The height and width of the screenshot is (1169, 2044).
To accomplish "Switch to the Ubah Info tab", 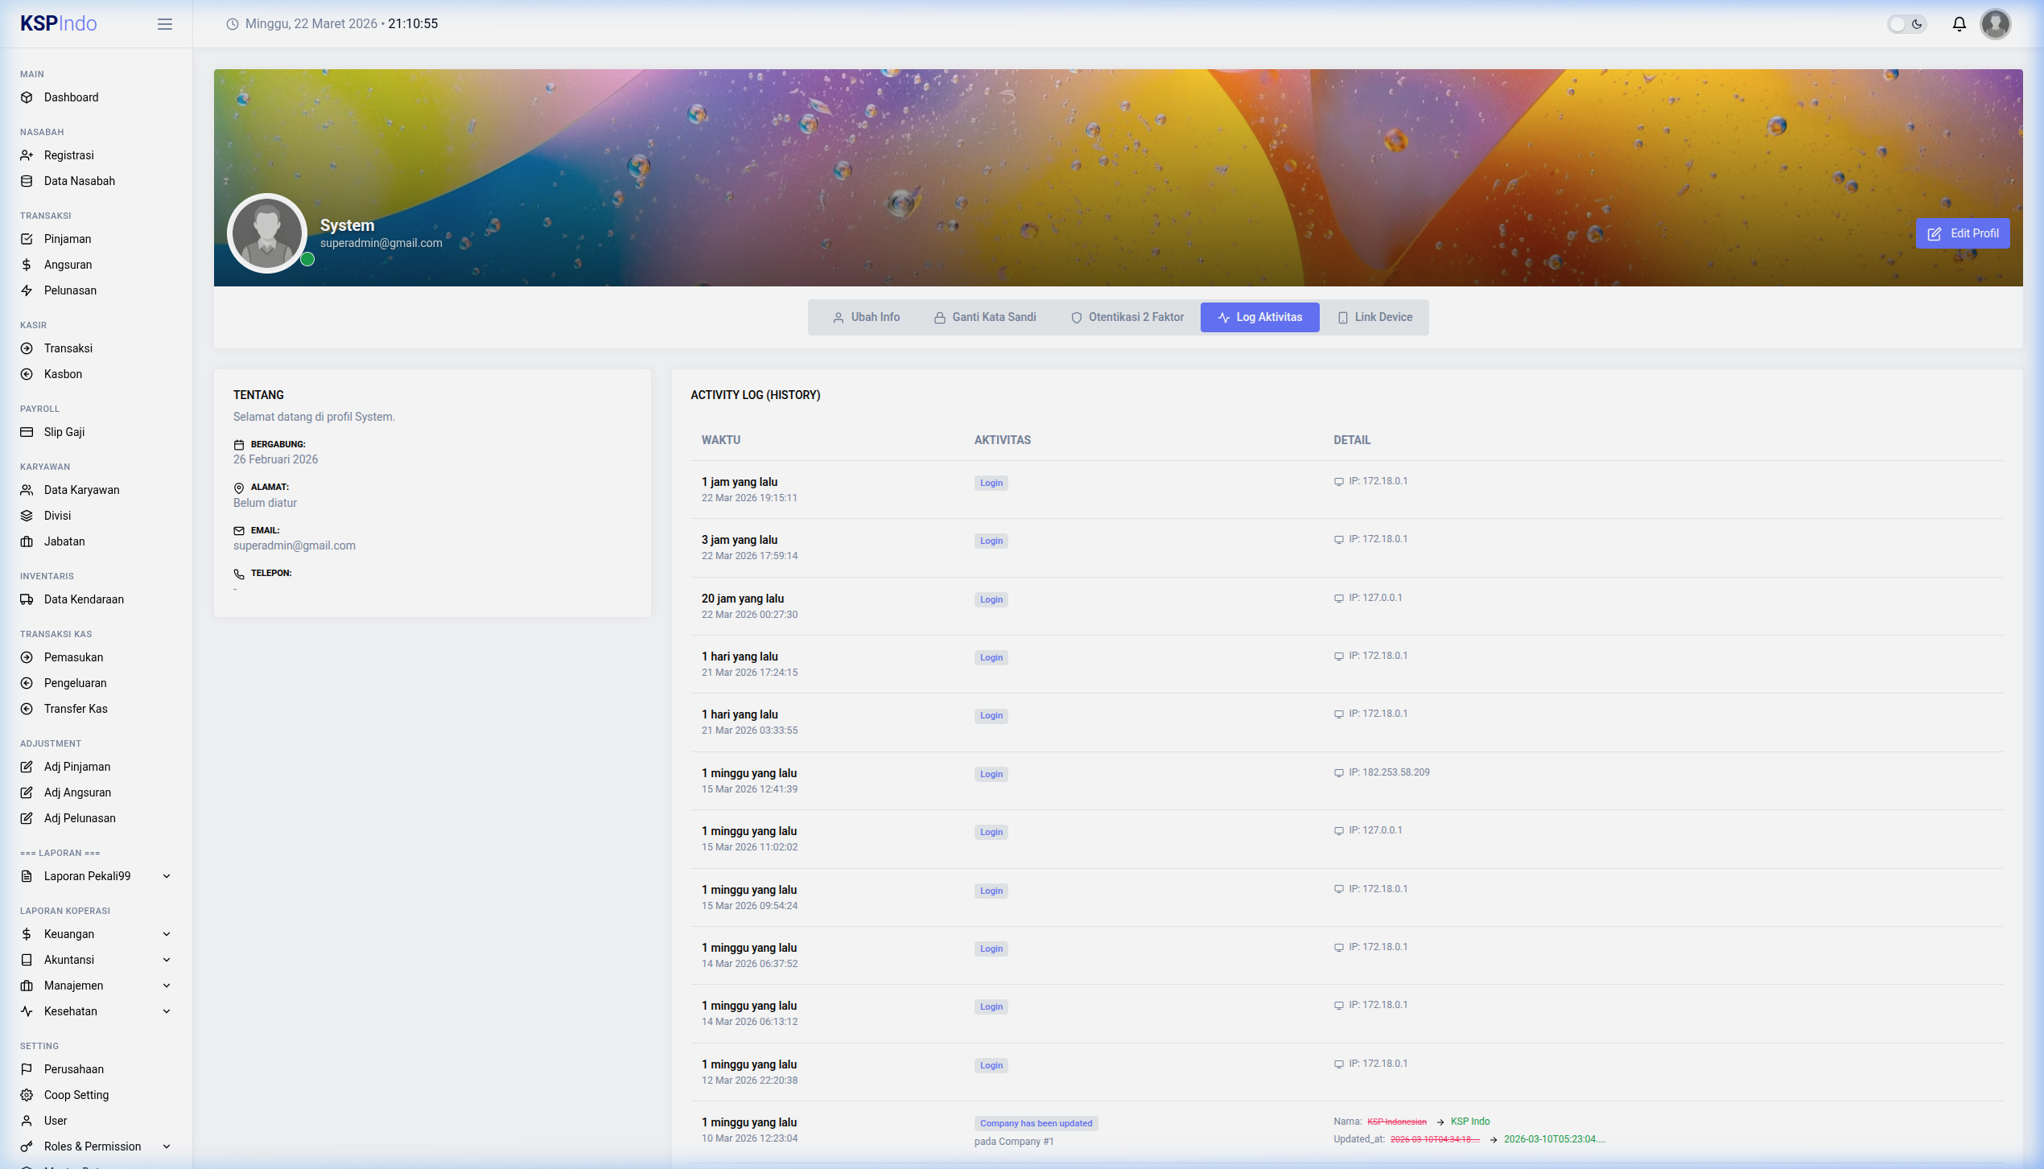I will pos(866,317).
